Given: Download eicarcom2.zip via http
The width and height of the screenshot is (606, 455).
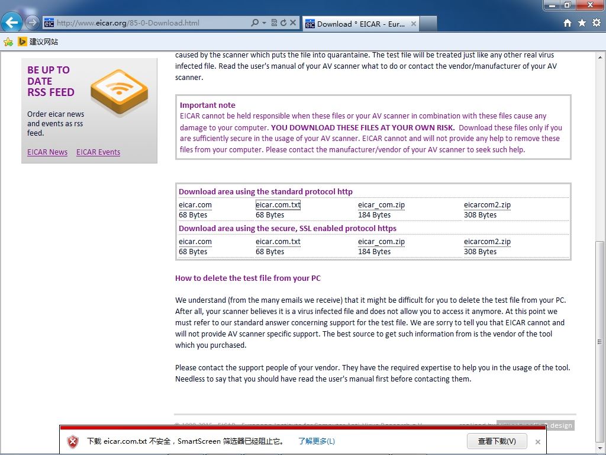Looking at the screenshot, I should coord(487,205).
